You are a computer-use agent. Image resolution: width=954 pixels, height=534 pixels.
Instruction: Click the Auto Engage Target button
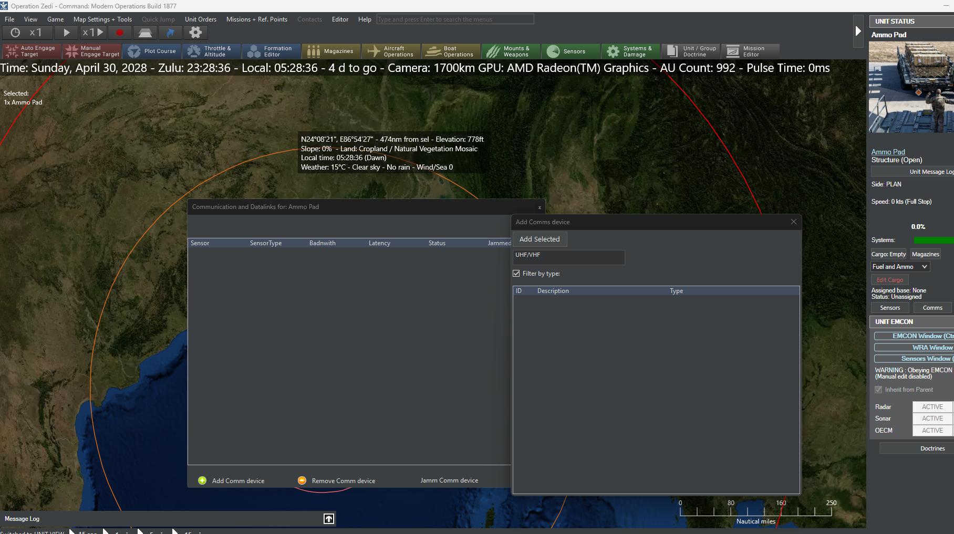[32, 51]
